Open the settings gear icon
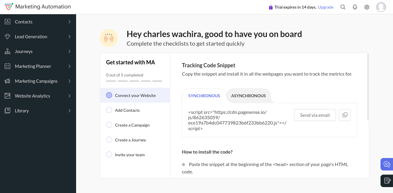 [x=367, y=7]
